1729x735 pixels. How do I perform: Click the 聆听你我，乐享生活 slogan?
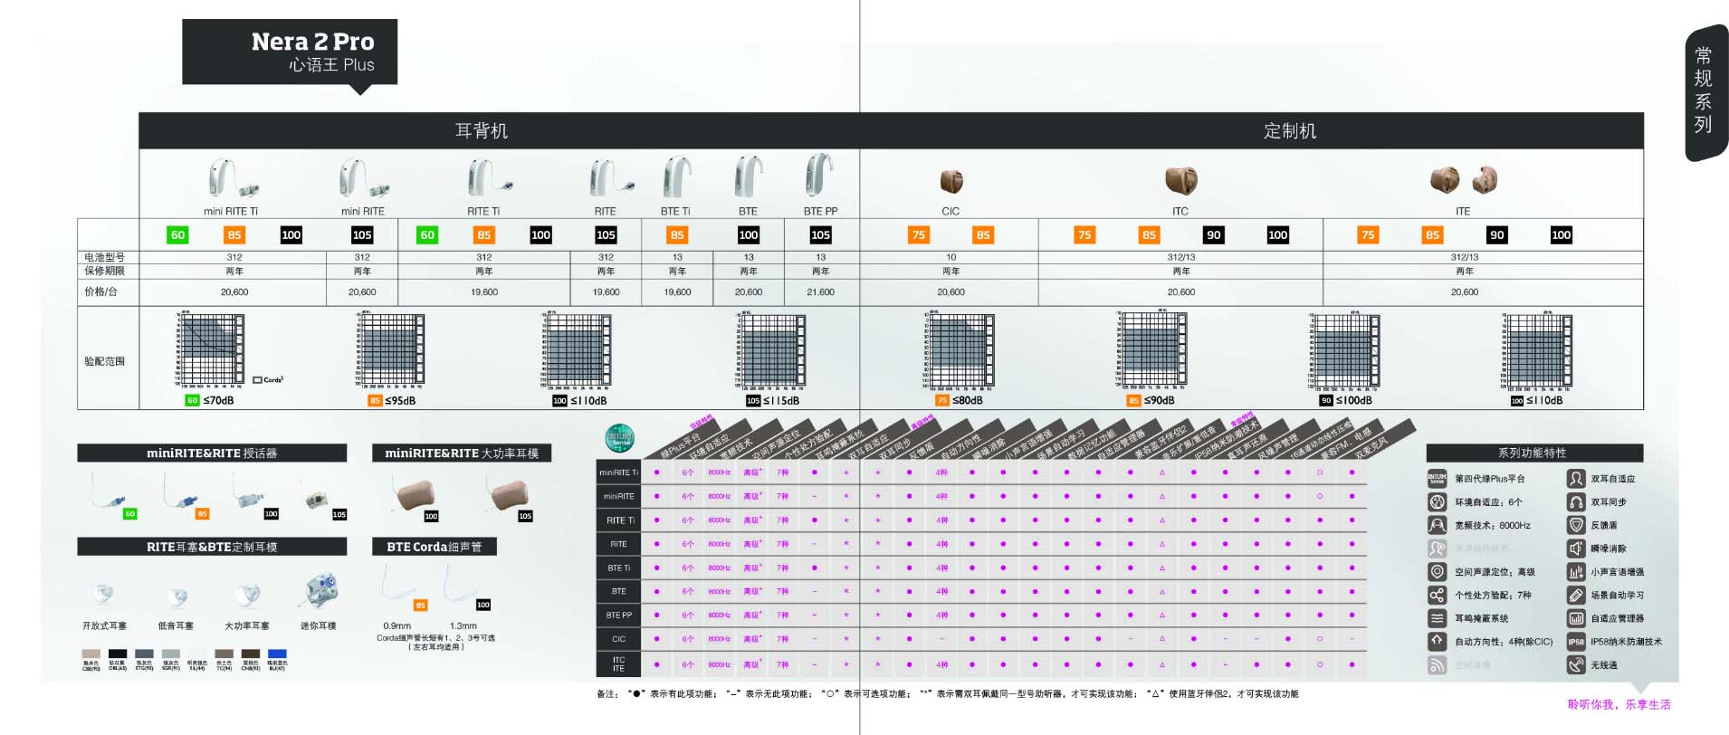1619,704
